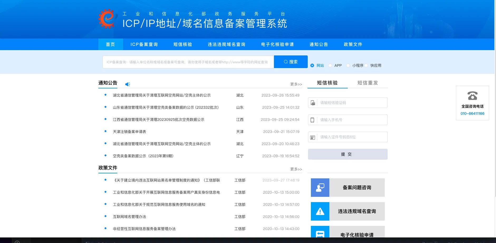Select the APP radio button

(x=330, y=65)
